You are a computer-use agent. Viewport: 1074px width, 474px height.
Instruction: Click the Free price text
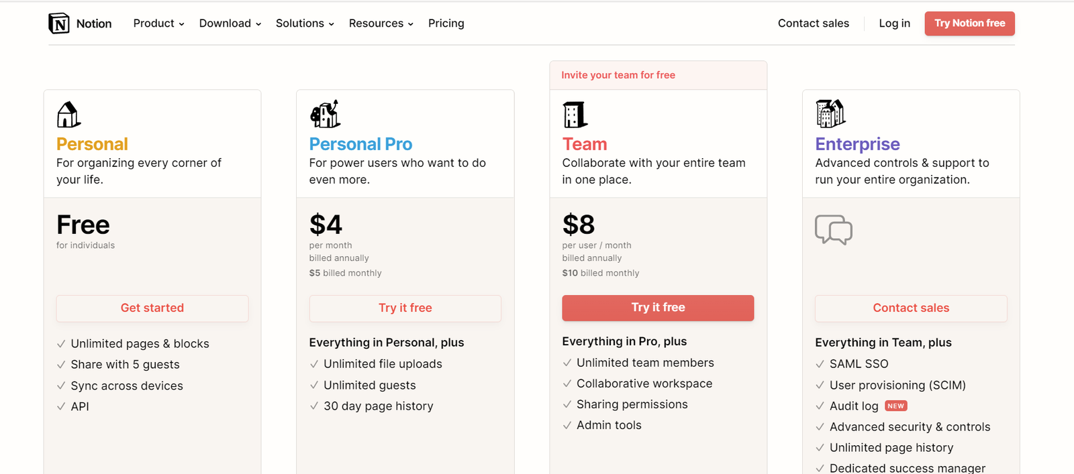point(83,225)
